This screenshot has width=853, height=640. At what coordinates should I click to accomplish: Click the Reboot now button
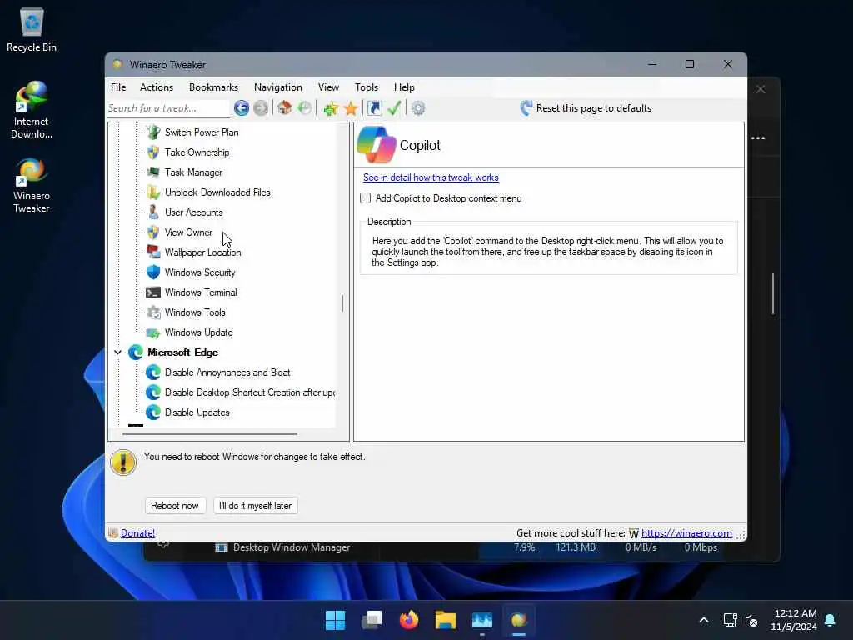[x=175, y=506]
